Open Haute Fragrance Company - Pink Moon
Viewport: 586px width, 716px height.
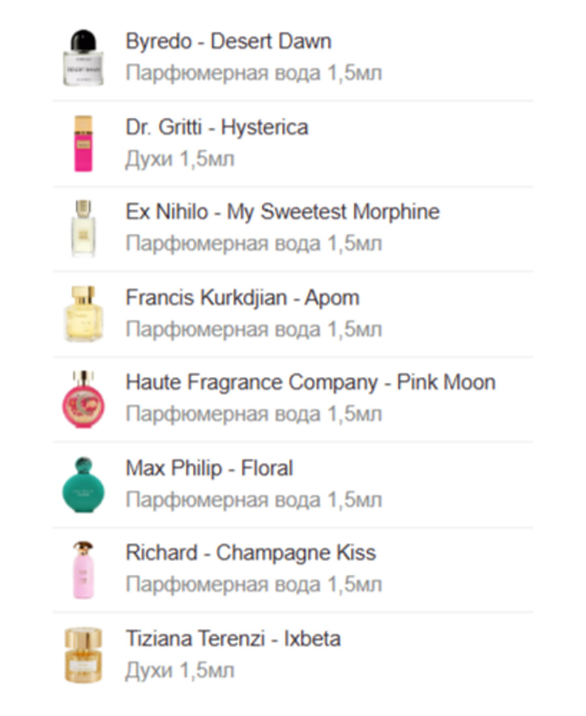point(310,382)
